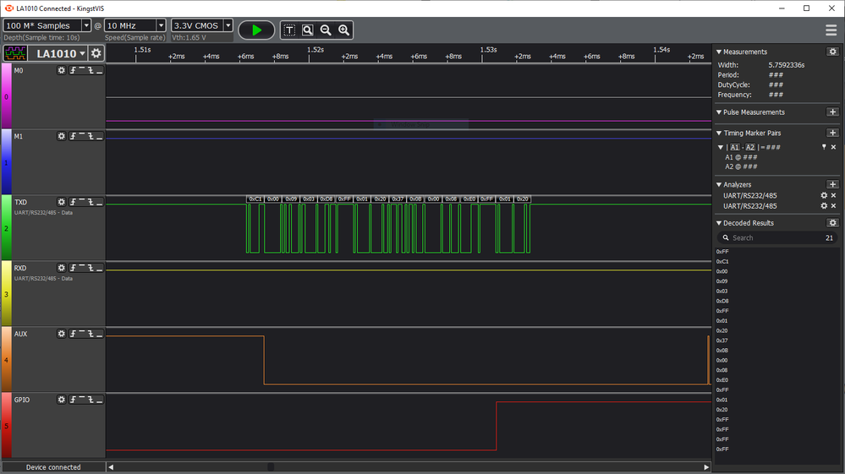The width and height of the screenshot is (845, 474).
Task: Open the sample depth dropdown
Action: pos(85,25)
